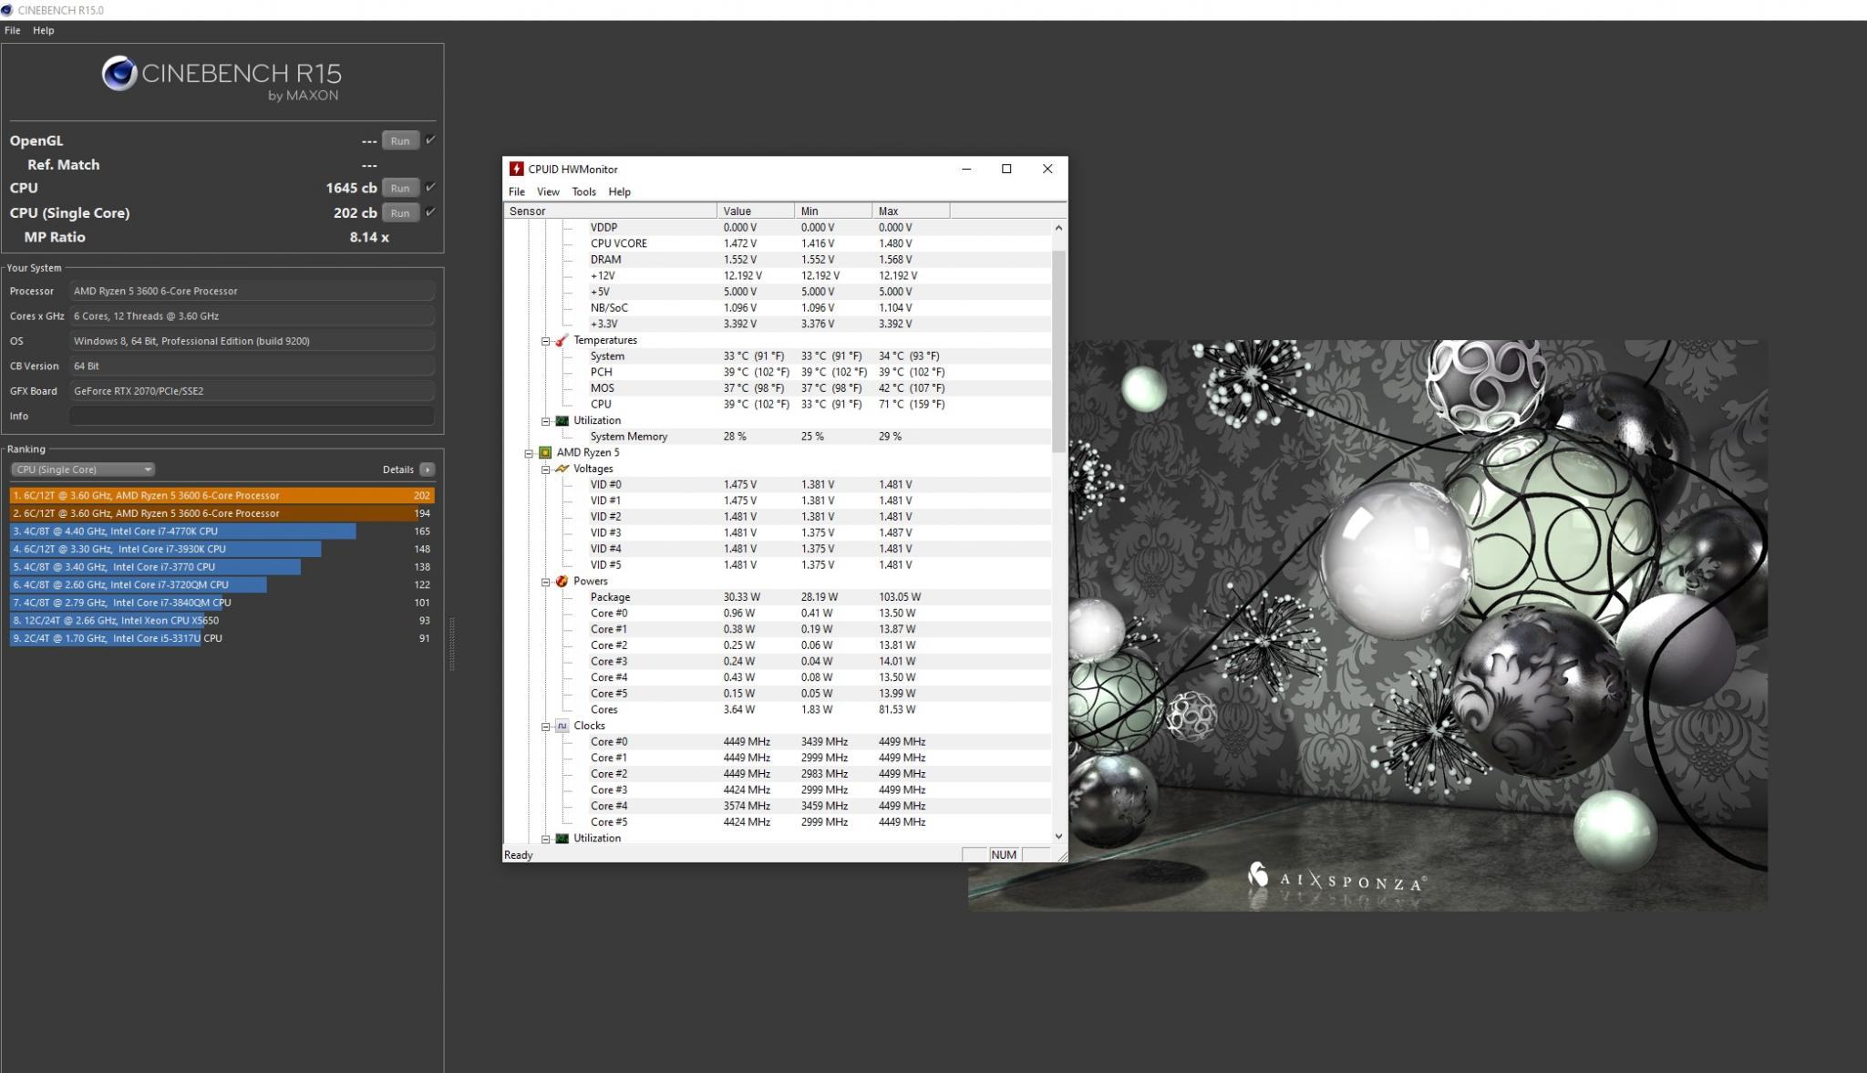This screenshot has height=1073, width=1867.
Task: Run the CPU (Single Core) benchmark
Action: (400, 212)
